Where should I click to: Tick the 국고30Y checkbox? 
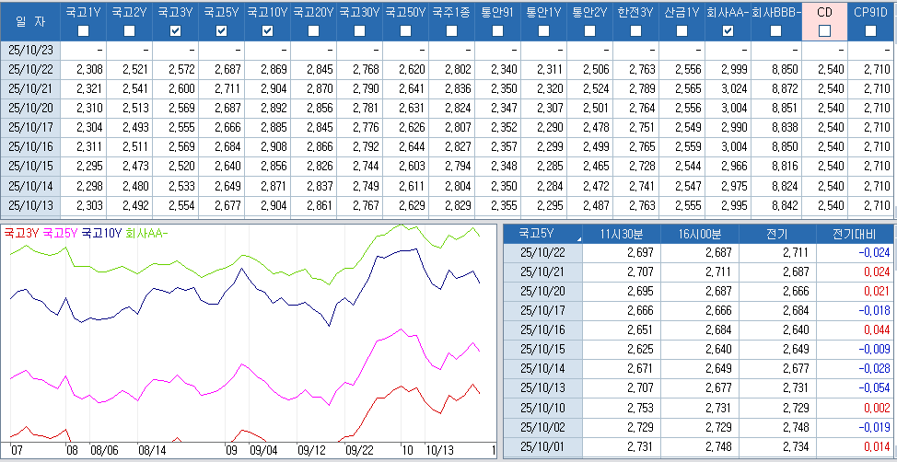pyautogui.click(x=359, y=31)
